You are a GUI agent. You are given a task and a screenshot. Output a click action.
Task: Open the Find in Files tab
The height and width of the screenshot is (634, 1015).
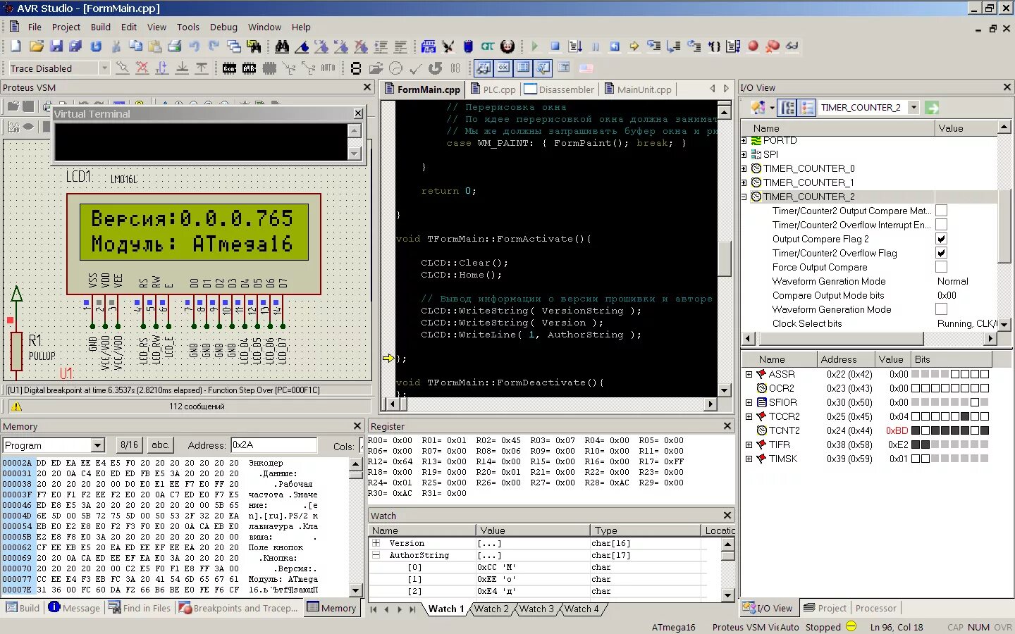coord(140,608)
